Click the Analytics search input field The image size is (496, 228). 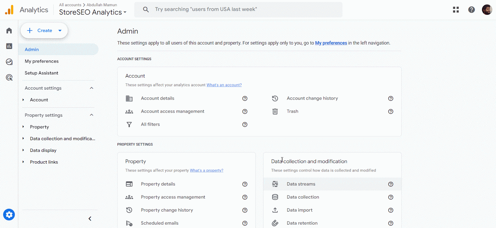point(238,9)
